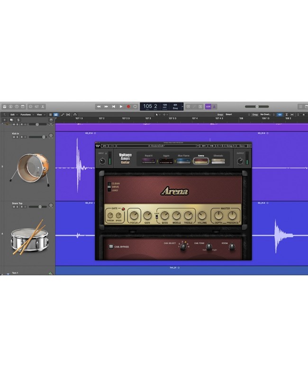This screenshot has height=377, width=308.
Task: Show the Toolbar icon in the control bar
Action: (x=23, y=106)
